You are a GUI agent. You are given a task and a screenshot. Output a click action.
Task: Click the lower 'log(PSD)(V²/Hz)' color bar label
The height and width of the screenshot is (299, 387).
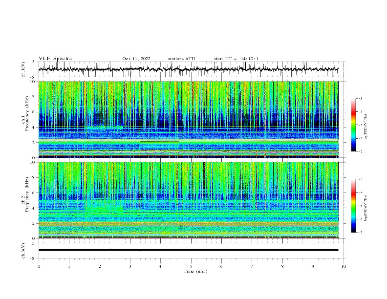pyautogui.click(x=366, y=208)
